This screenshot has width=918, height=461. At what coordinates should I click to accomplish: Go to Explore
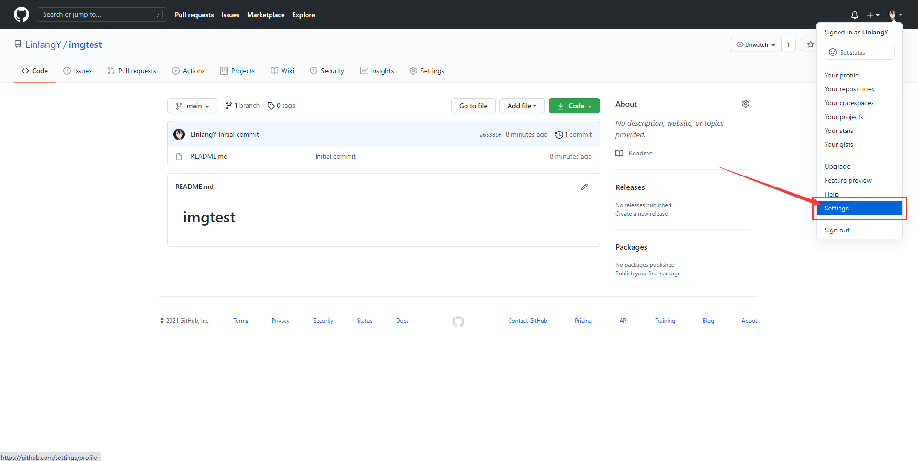tap(304, 15)
